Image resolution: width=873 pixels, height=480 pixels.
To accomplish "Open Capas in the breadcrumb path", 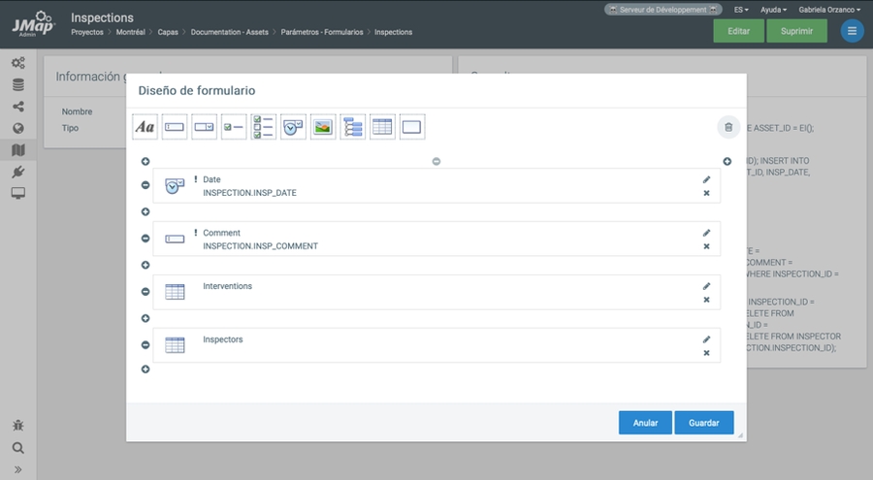I will [x=168, y=32].
